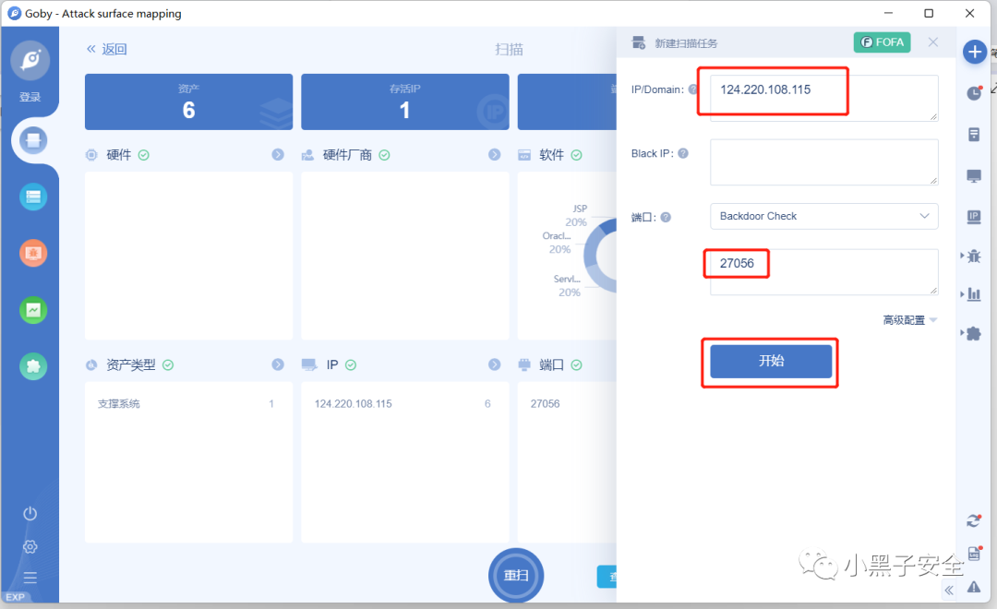Click the Oracl... 20% chart label
997x609 pixels.
[x=557, y=243]
